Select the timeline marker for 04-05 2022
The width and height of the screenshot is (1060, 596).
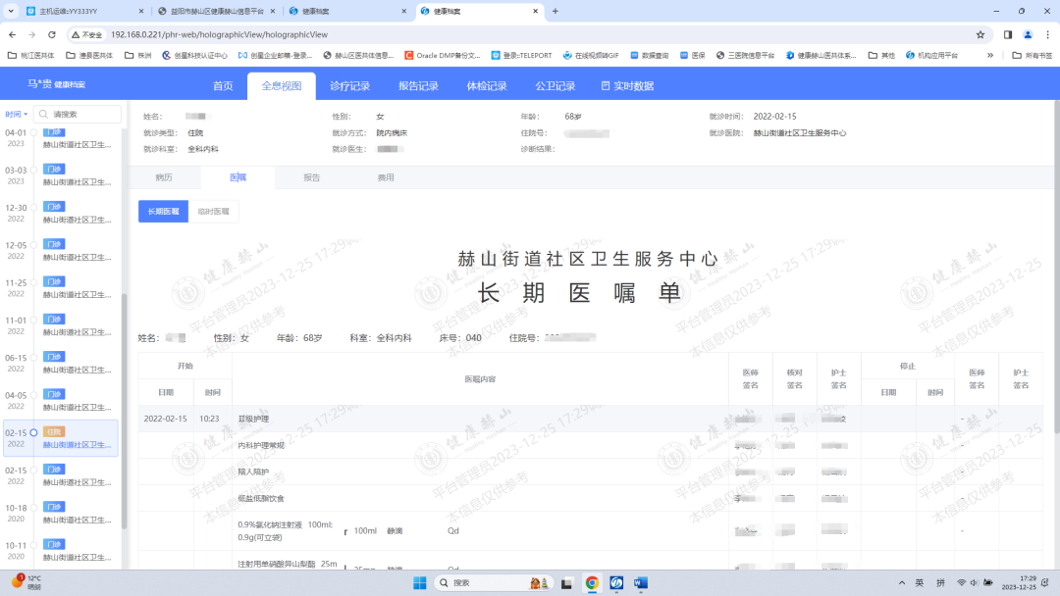click(x=33, y=395)
